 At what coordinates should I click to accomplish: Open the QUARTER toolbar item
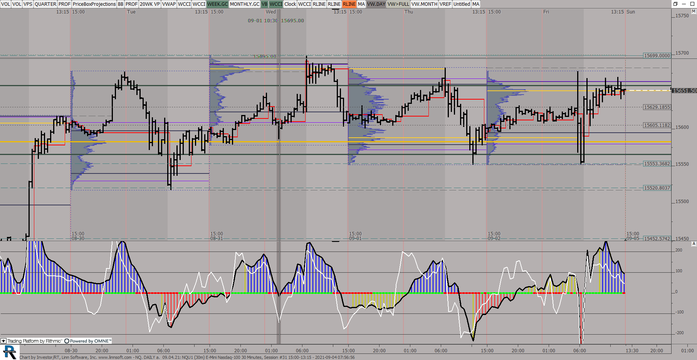tap(45, 4)
